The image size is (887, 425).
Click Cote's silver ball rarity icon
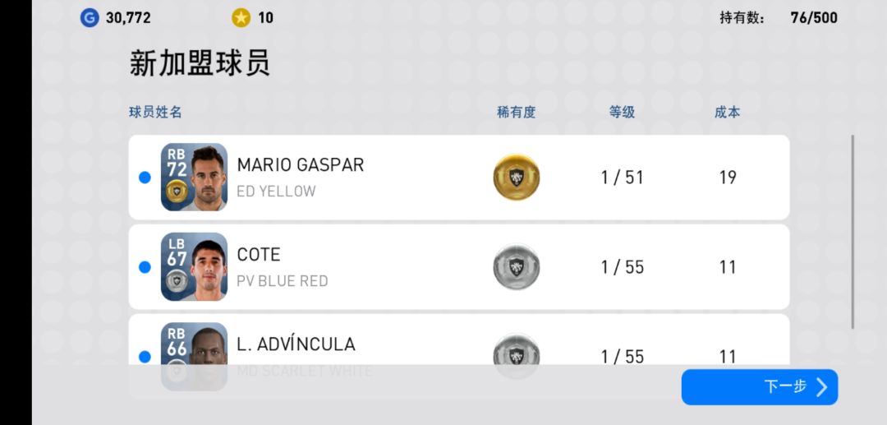[x=516, y=266]
